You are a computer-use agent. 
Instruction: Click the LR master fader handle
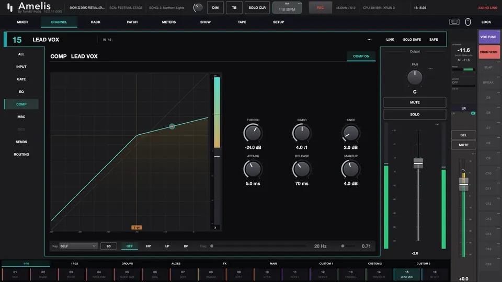click(463, 184)
